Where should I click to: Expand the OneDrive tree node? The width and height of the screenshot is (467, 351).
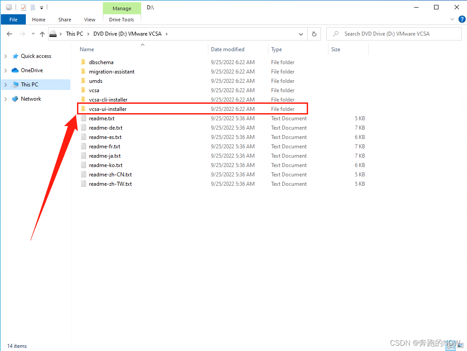[x=6, y=70]
